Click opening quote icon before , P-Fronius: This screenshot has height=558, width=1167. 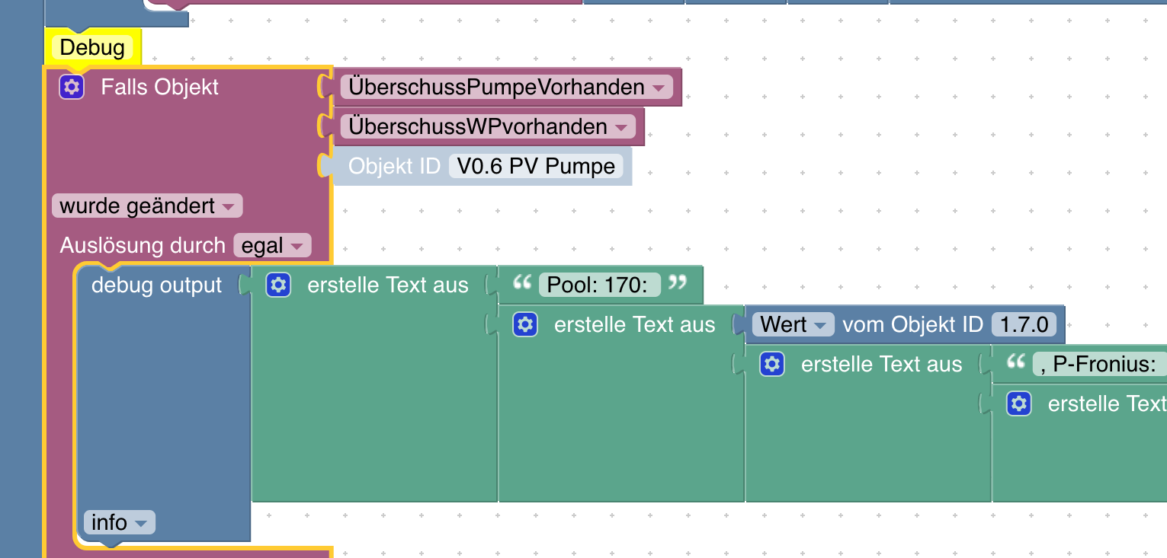1016,363
